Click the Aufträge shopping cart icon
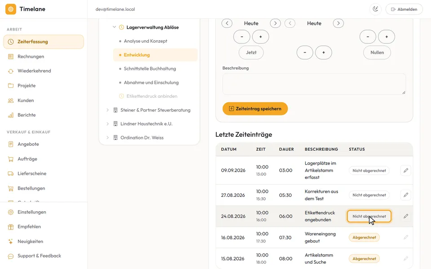The image size is (431, 269). point(11,159)
